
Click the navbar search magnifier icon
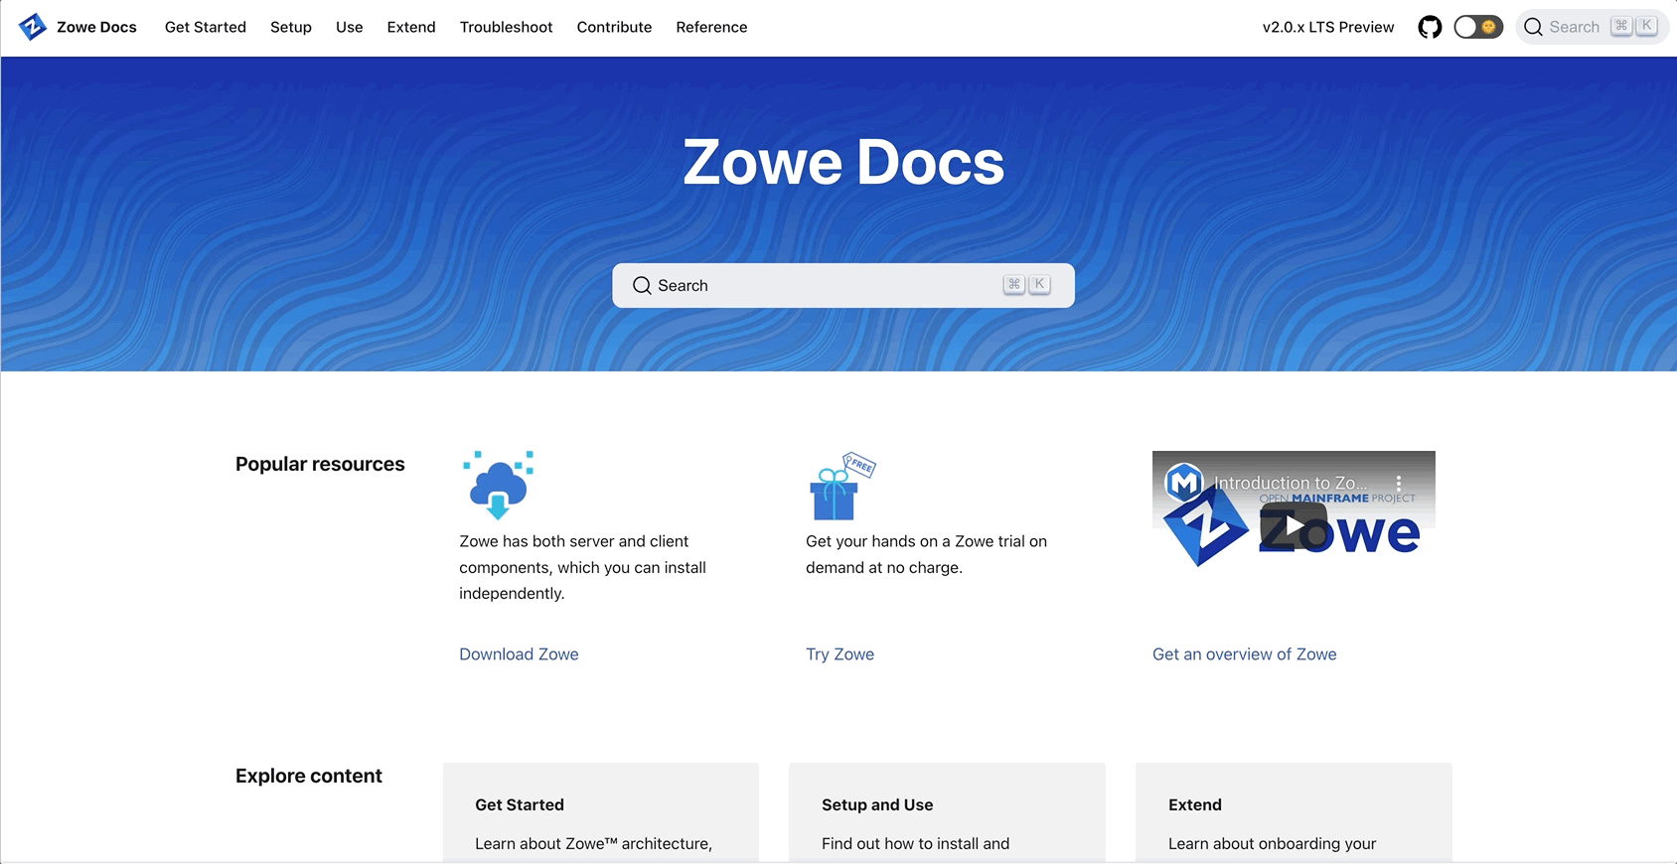click(x=1534, y=27)
